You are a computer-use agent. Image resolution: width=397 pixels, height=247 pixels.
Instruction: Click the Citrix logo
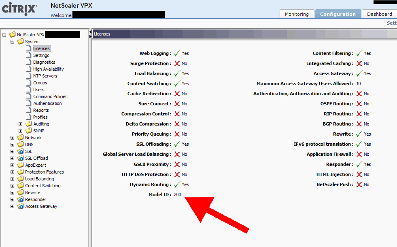click(x=19, y=8)
